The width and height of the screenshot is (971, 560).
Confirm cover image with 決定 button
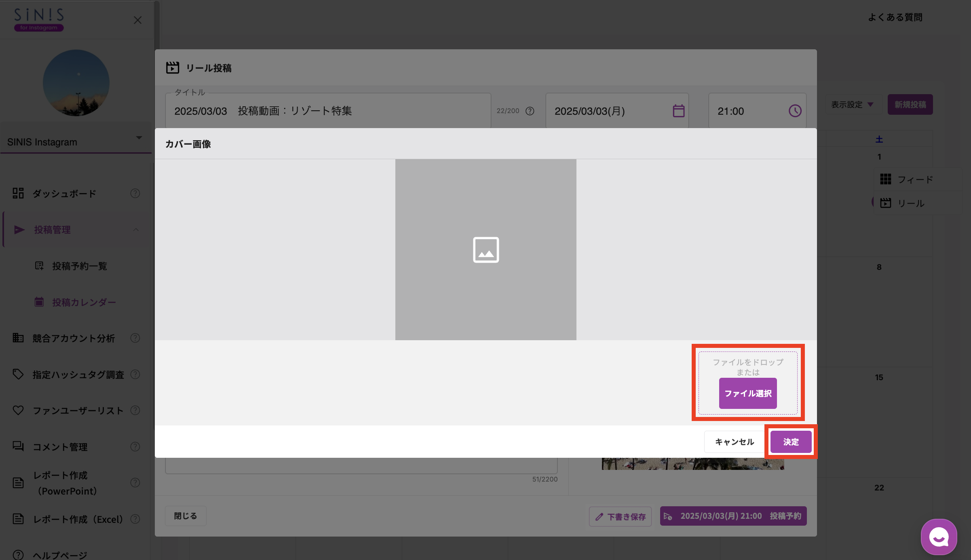[791, 442]
